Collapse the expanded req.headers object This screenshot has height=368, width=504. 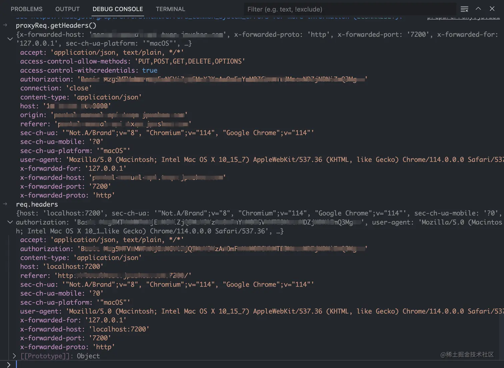coord(10,222)
